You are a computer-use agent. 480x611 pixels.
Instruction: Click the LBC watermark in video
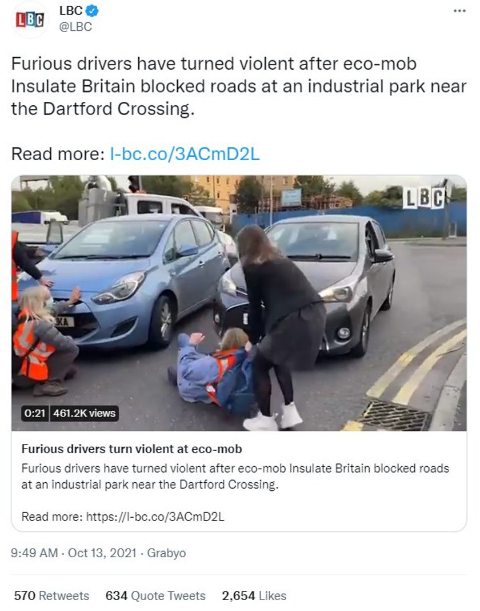click(423, 198)
